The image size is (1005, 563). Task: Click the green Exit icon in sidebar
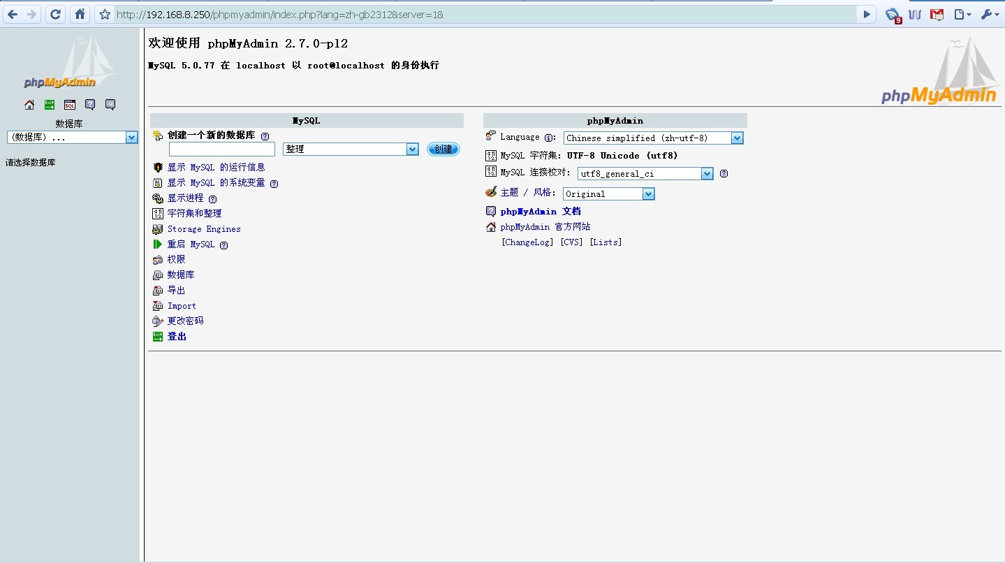(50, 105)
